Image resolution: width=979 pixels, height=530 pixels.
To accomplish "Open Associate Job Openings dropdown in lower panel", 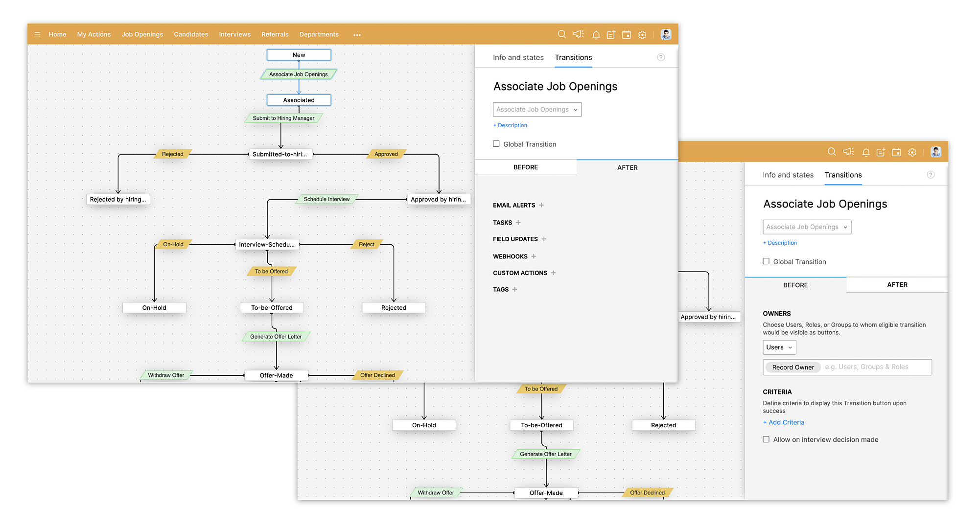I will click(x=807, y=227).
